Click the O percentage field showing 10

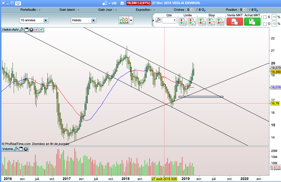pos(274,24)
